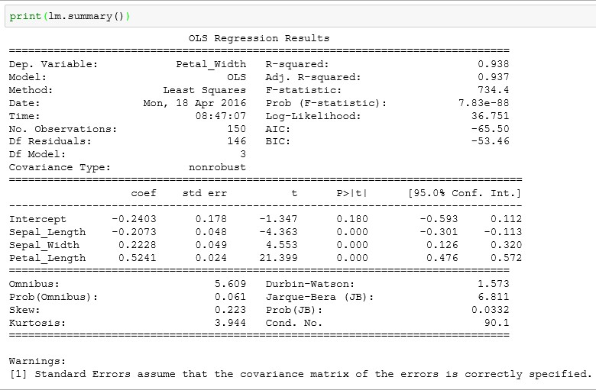Click the F-statistic value 734.4
Viewport: 596px width, 390px height.
tap(493, 90)
